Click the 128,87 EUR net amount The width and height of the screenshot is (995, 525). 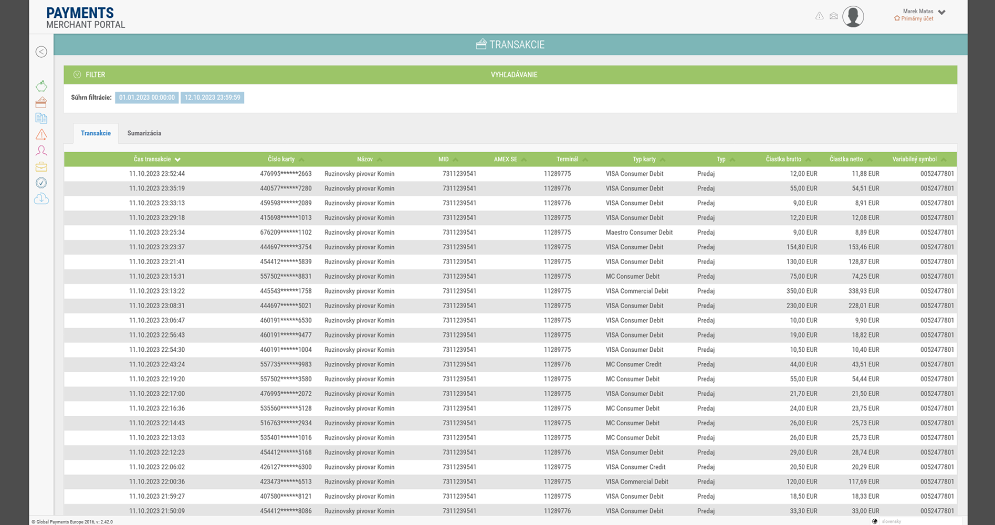pyautogui.click(x=864, y=262)
